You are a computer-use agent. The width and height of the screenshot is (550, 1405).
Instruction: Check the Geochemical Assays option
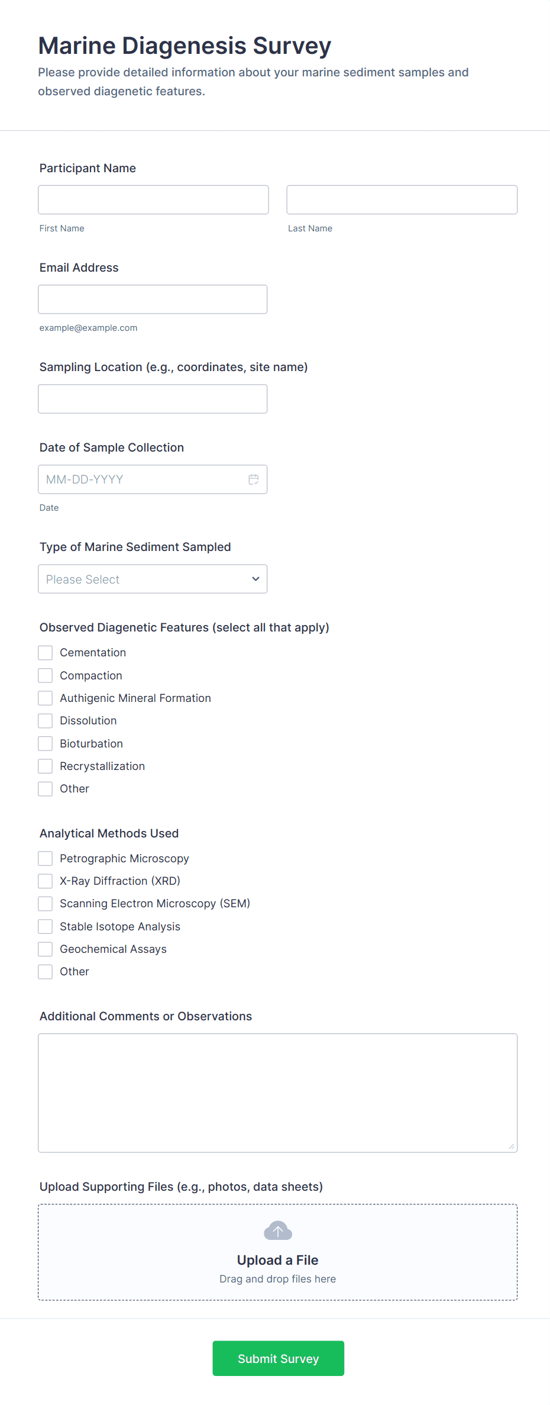[x=46, y=949]
